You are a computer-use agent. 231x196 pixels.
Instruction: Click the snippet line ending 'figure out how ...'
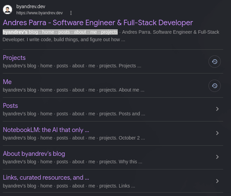point(64,39)
